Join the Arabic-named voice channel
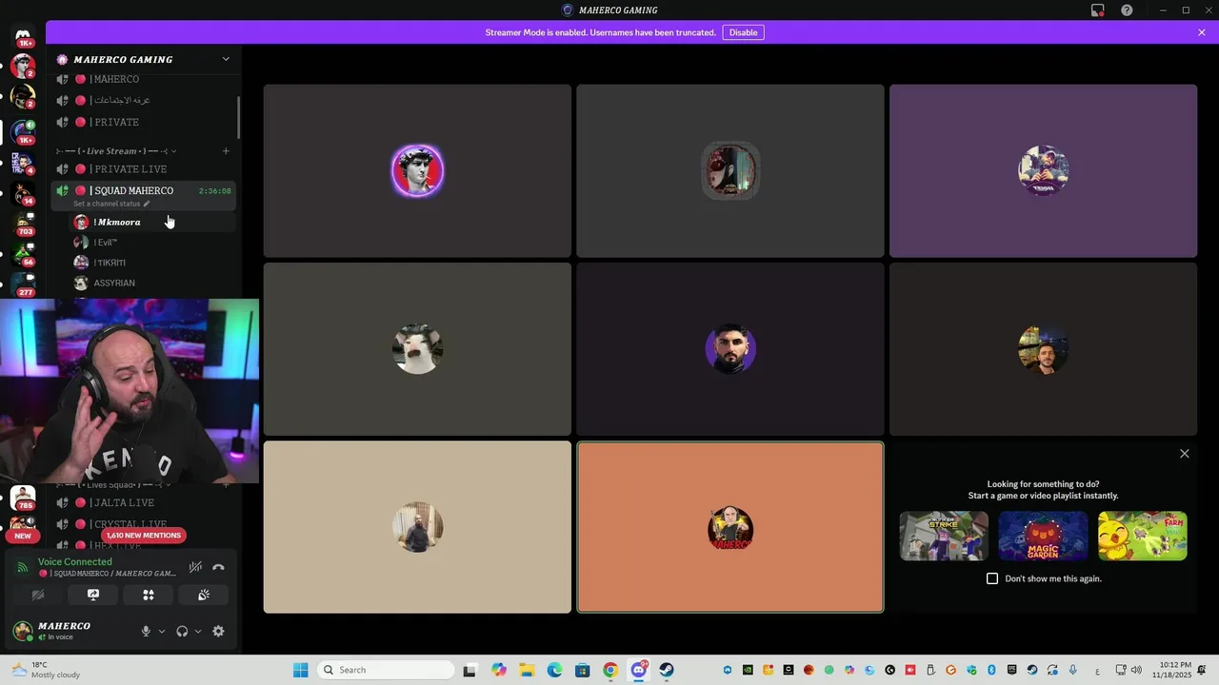The image size is (1219, 685). 143,100
